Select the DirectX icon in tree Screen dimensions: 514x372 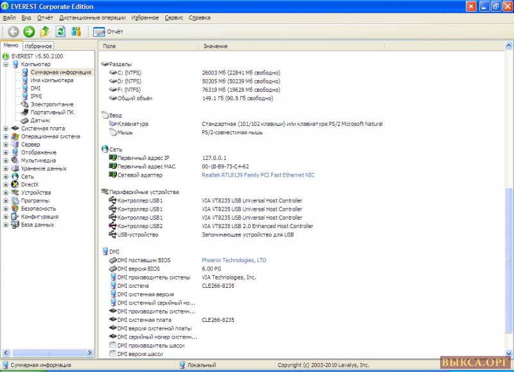tap(15, 184)
